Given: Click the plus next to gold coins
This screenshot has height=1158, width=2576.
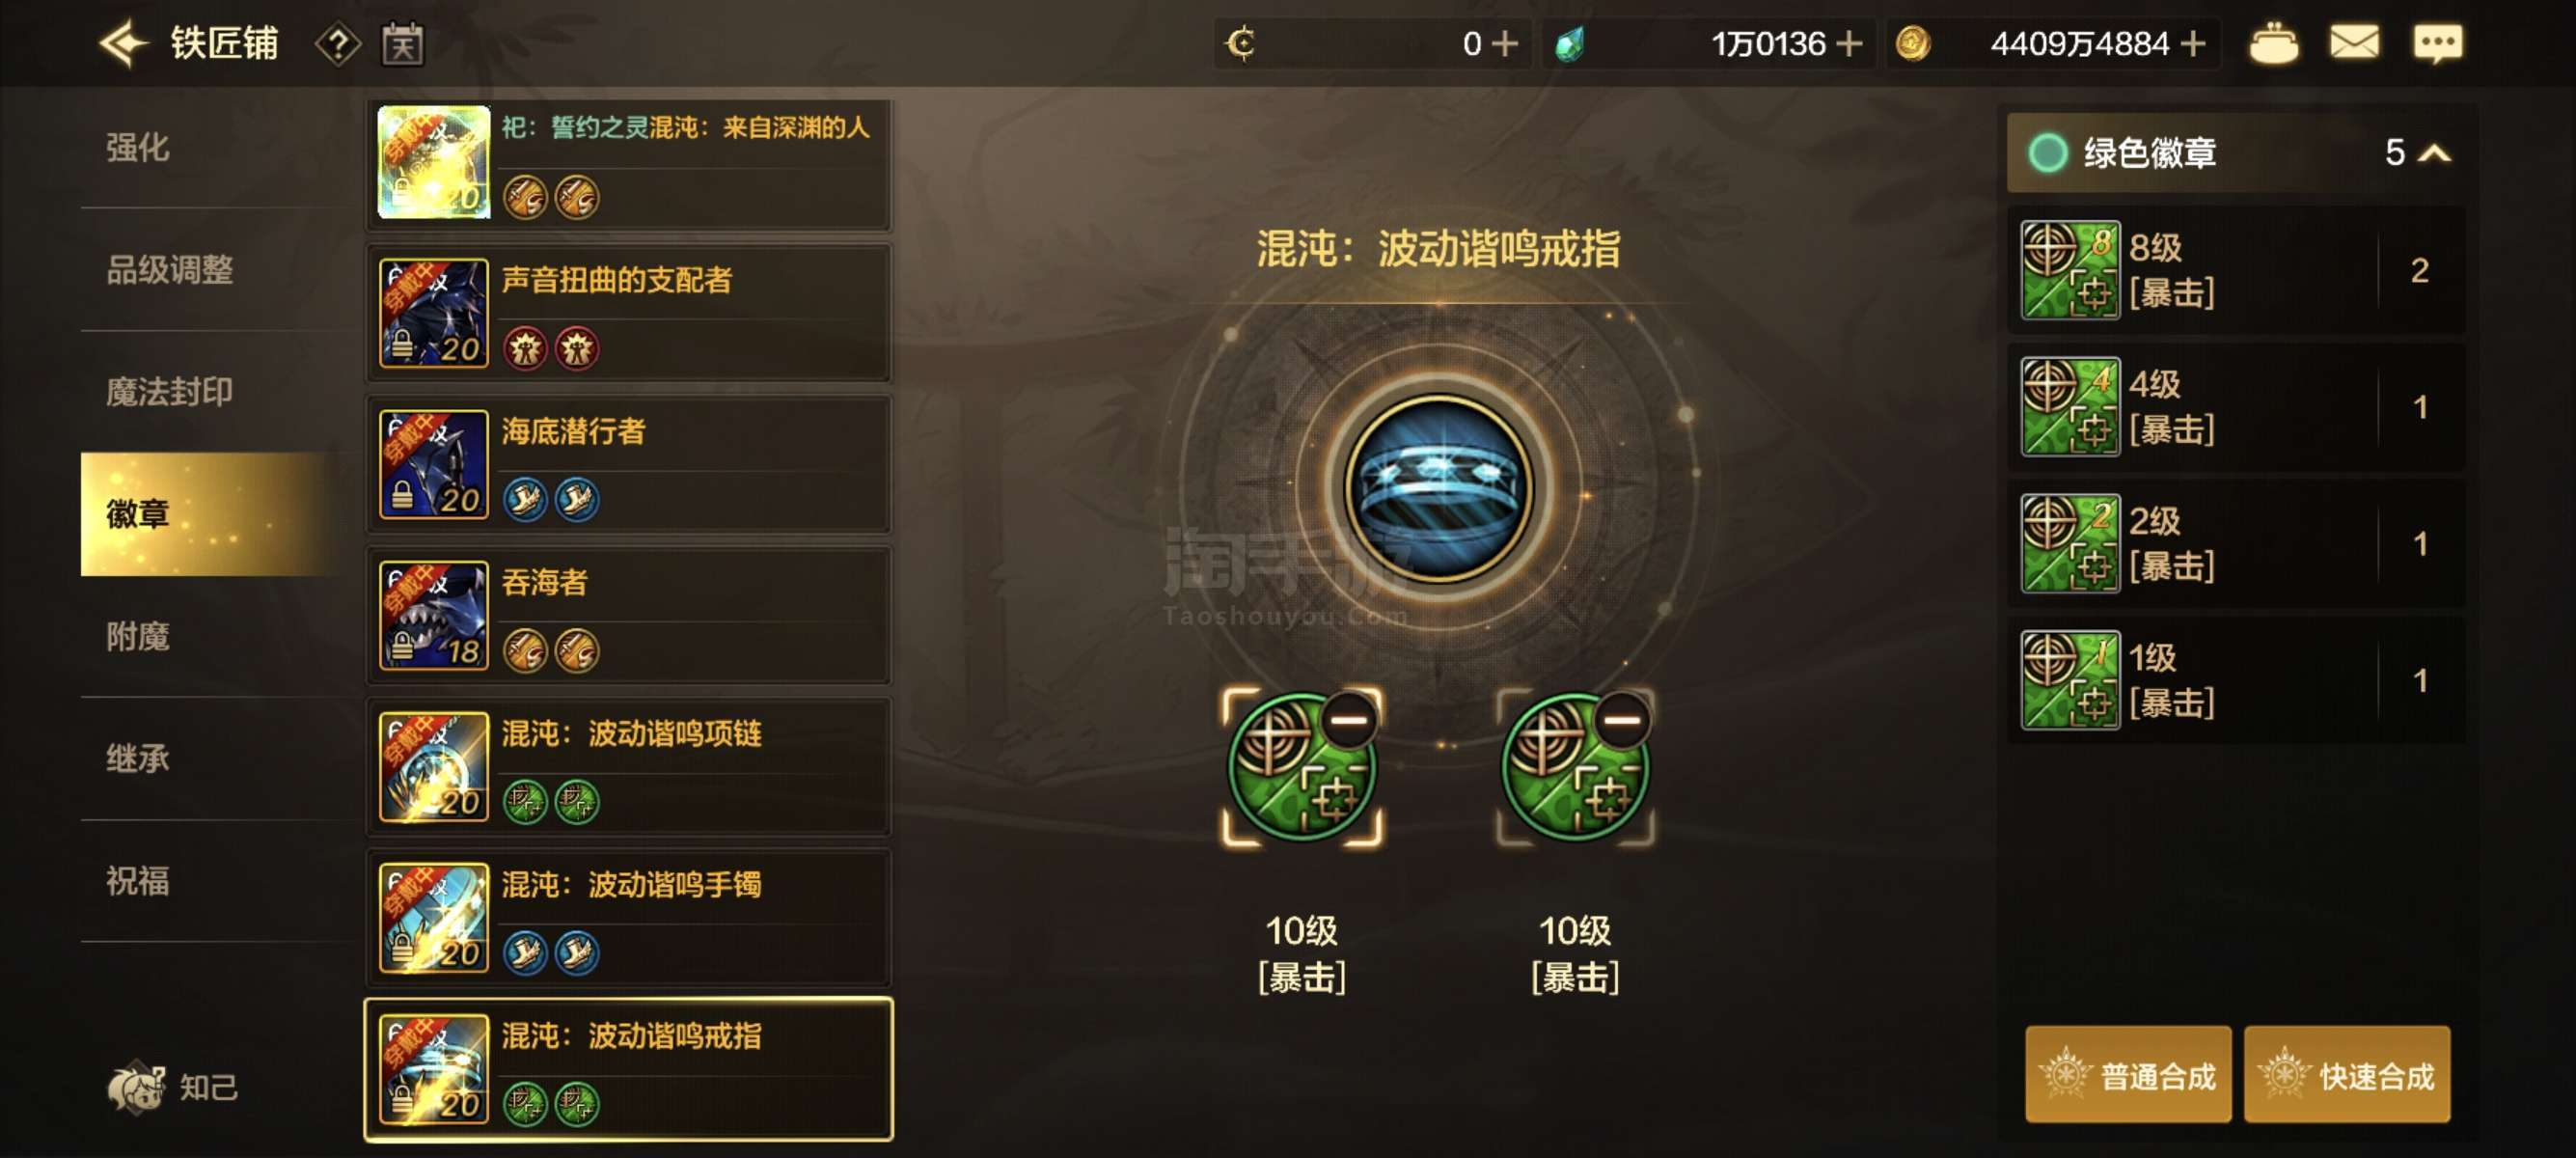Looking at the screenshot, I should point(2192,44).
